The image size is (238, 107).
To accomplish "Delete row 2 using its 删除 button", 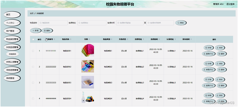I will [x=221, y=70].
